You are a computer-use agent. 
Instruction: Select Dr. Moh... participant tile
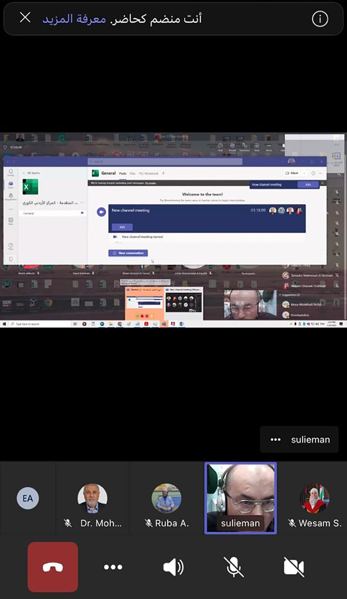pos(92,498)
